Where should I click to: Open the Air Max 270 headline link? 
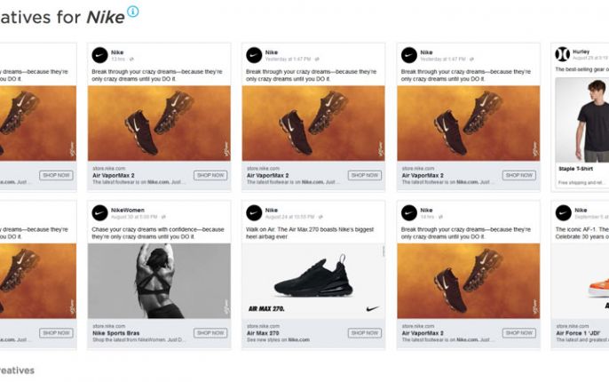point(264,332)
